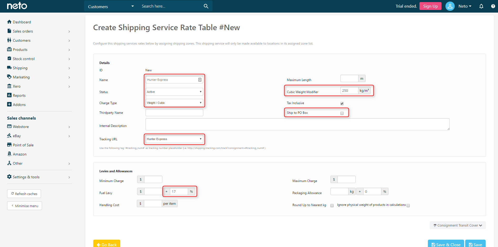498x247 pixels.
Task: Open the Neto account menu
Action: (x=465, y=6)
